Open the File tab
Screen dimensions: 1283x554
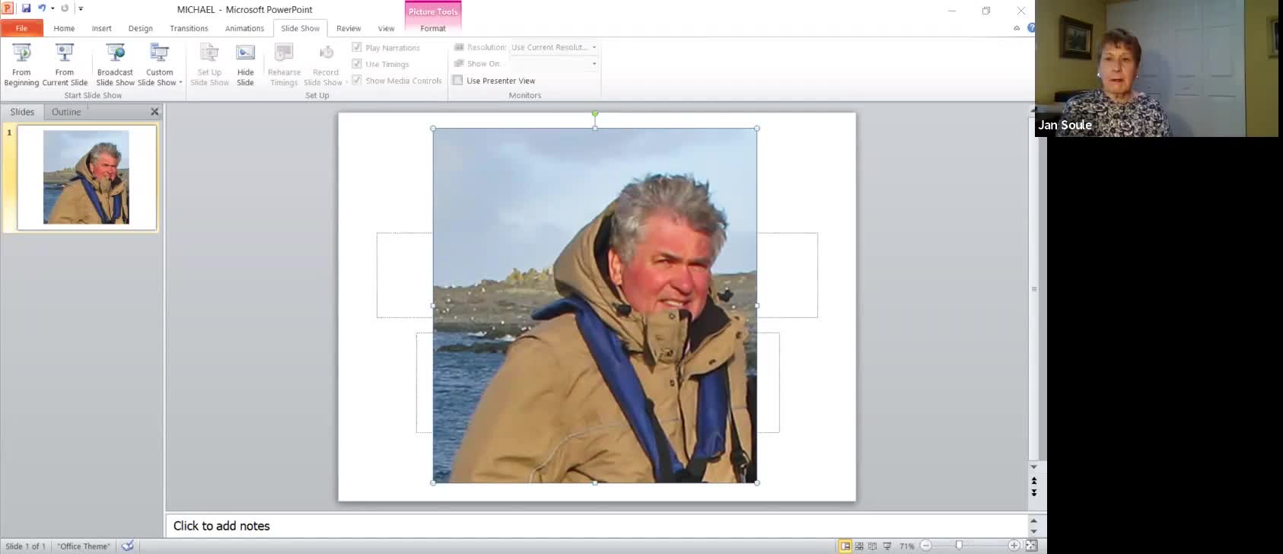pyautogui.click(x=21, y=28)
